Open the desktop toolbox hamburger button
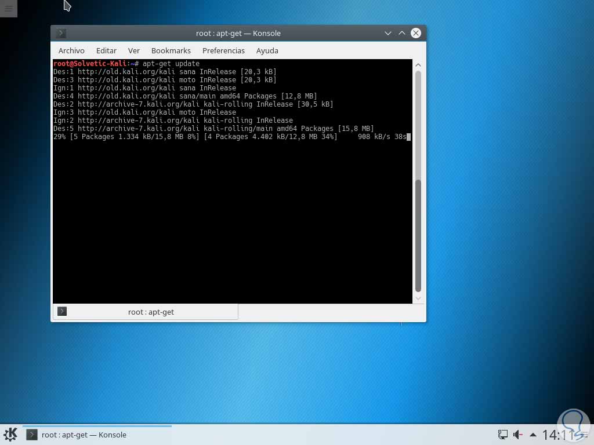 (x=8, y=8)
